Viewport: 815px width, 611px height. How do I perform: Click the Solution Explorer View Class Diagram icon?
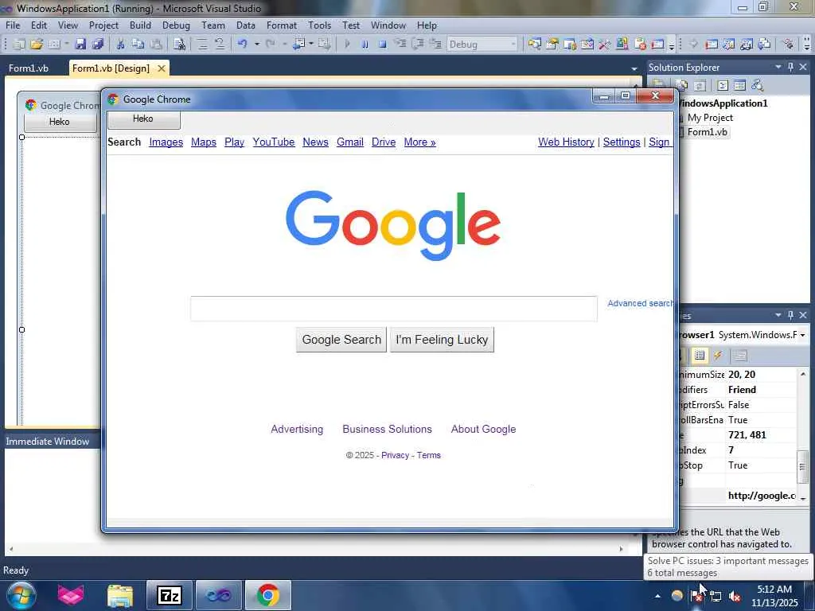click(x=758, y=85)
